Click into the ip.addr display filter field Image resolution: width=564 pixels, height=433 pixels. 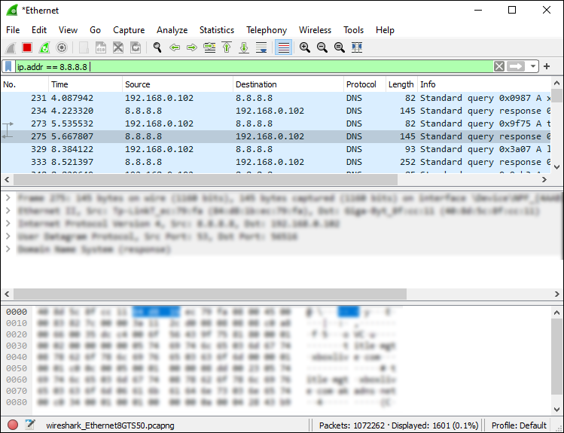click(x=254, y=66)
